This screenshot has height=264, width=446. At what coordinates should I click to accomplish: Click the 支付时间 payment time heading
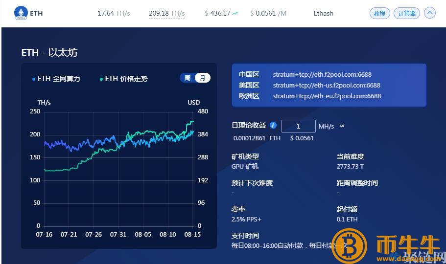tap(245, 236)
